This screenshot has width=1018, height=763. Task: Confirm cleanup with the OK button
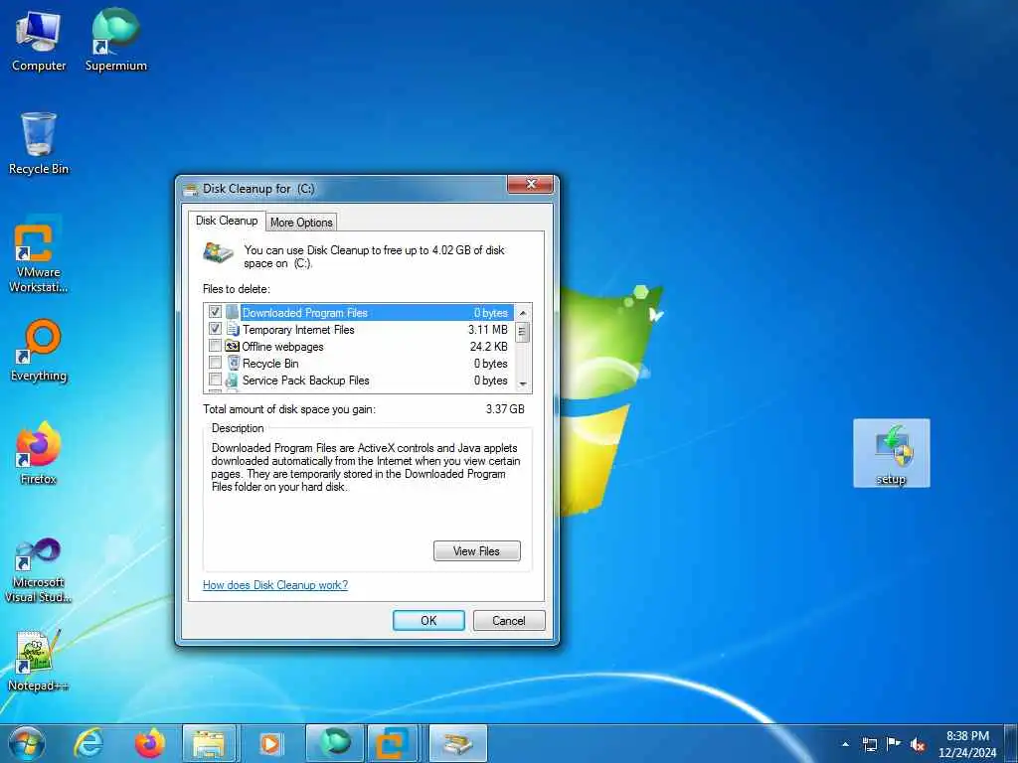point(428,620)
